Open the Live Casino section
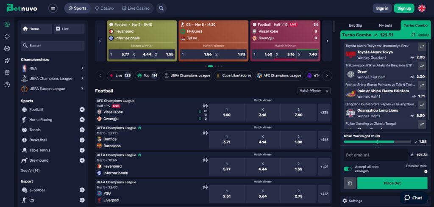The width and height of the screenshot is (434, 207). tap(135, 8)
